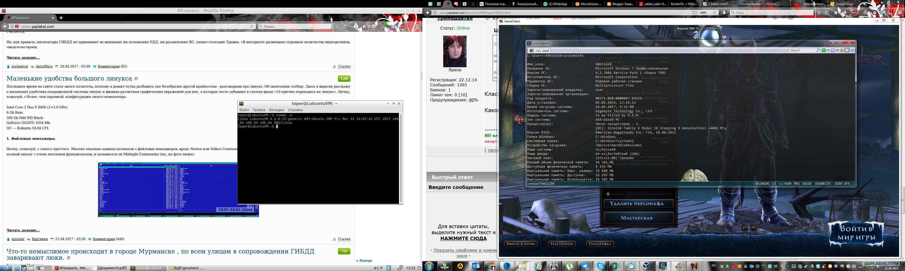Image resolution: width=905 pixels, height=271 pixels.
Task: Open the hamburger menu in left Firefox
Action: coord(417,26)
